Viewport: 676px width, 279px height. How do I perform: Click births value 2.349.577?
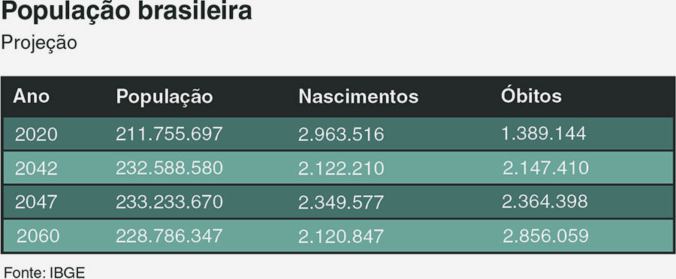[340, 202]
